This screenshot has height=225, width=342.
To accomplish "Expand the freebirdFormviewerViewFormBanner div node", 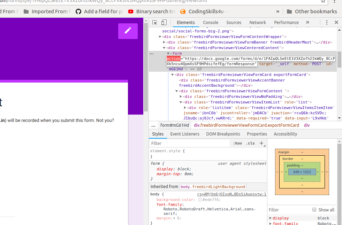I will [164, 42].
